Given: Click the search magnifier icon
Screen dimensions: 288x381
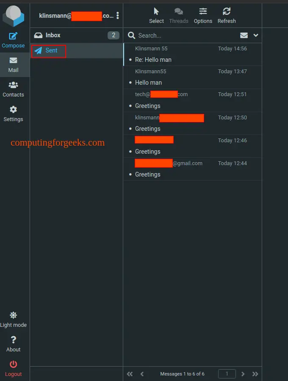Looking at the screenshot, I should 131,36.
